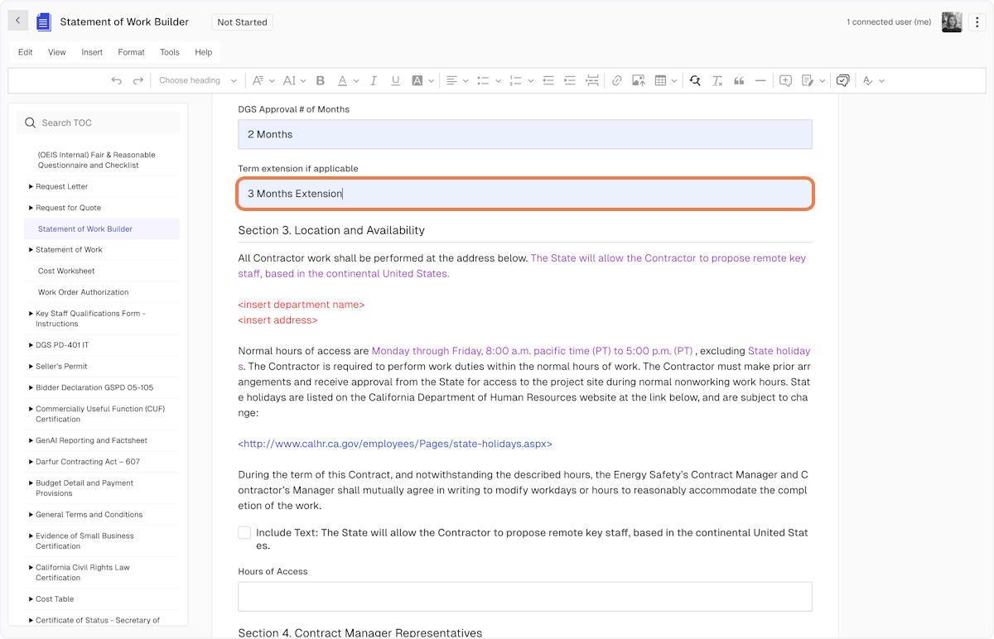Image resolution: width=994 pixels, height=639 pixels.
Task: Click the track changes icon
Action: [x=808, y=80]
